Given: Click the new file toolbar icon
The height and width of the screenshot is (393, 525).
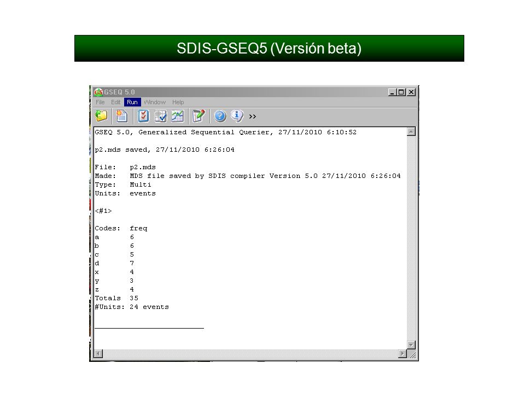Looking at the screenshot, I should coord(122,116).
